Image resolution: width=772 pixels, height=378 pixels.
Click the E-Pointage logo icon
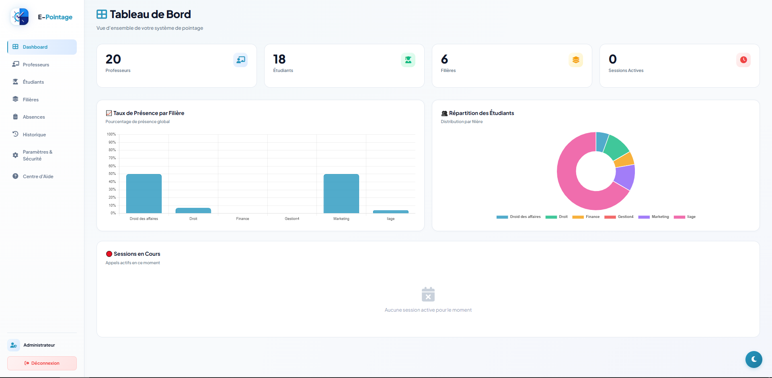coord(20,17)
